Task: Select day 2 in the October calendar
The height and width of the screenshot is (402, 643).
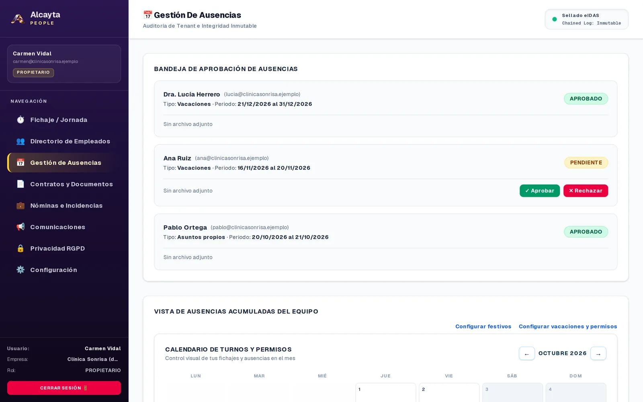Action: coord(449,392)
